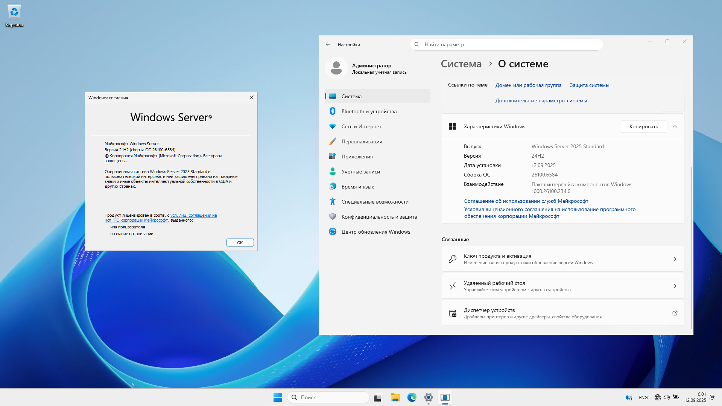Launch Microsoft Edge from the taskbar
Viewport: 722px width, 406px height.
point(412,397)
